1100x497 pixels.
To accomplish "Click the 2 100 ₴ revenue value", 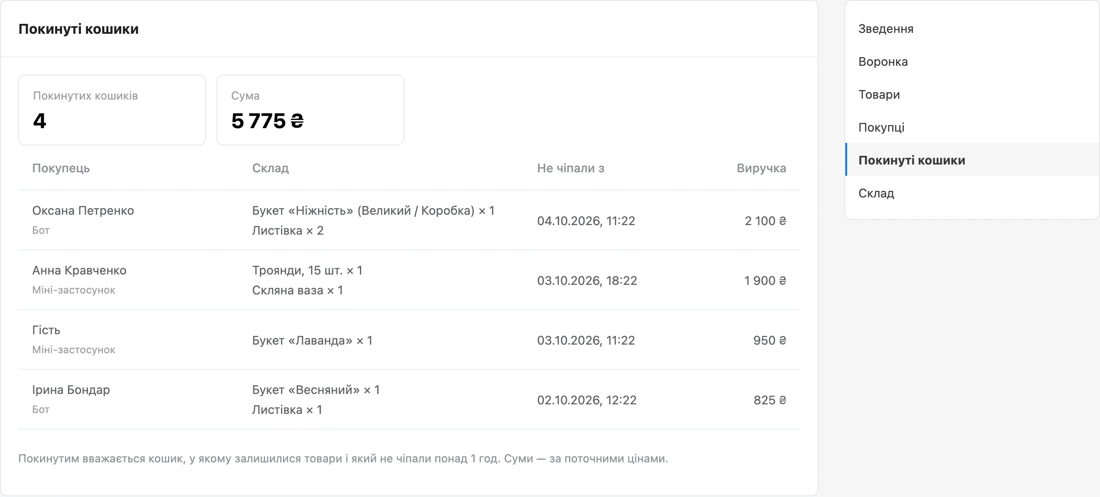I will [x=765, y=221].
